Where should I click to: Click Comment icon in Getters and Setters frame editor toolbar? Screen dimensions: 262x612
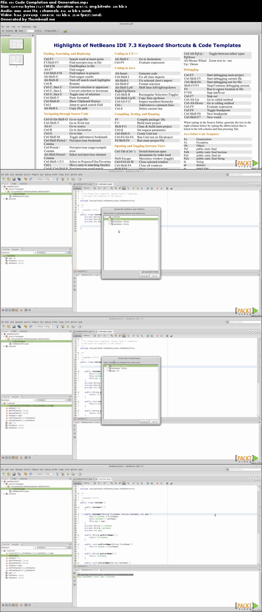click(167, 188)
